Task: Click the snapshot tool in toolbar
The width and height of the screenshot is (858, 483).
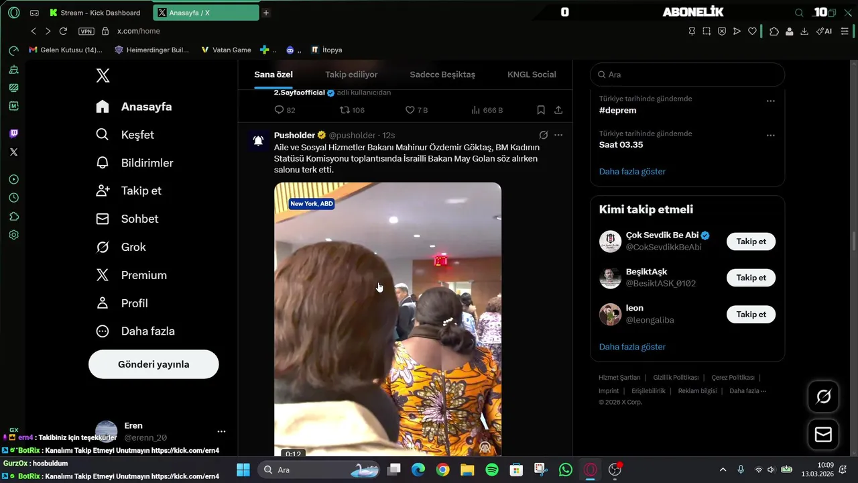Action: 707,31
